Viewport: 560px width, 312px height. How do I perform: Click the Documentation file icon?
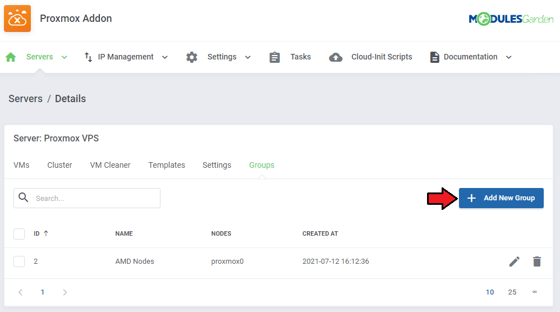click(435, 57)
